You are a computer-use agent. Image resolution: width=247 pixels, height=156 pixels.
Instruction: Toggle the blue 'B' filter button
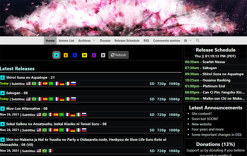[x=75, y=55]
